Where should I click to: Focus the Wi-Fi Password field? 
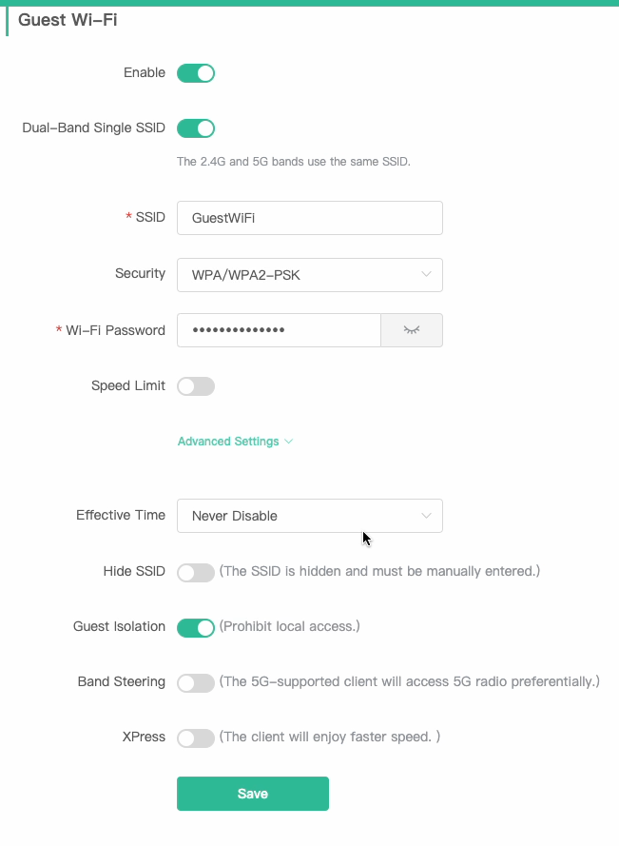tap(279, 329)
